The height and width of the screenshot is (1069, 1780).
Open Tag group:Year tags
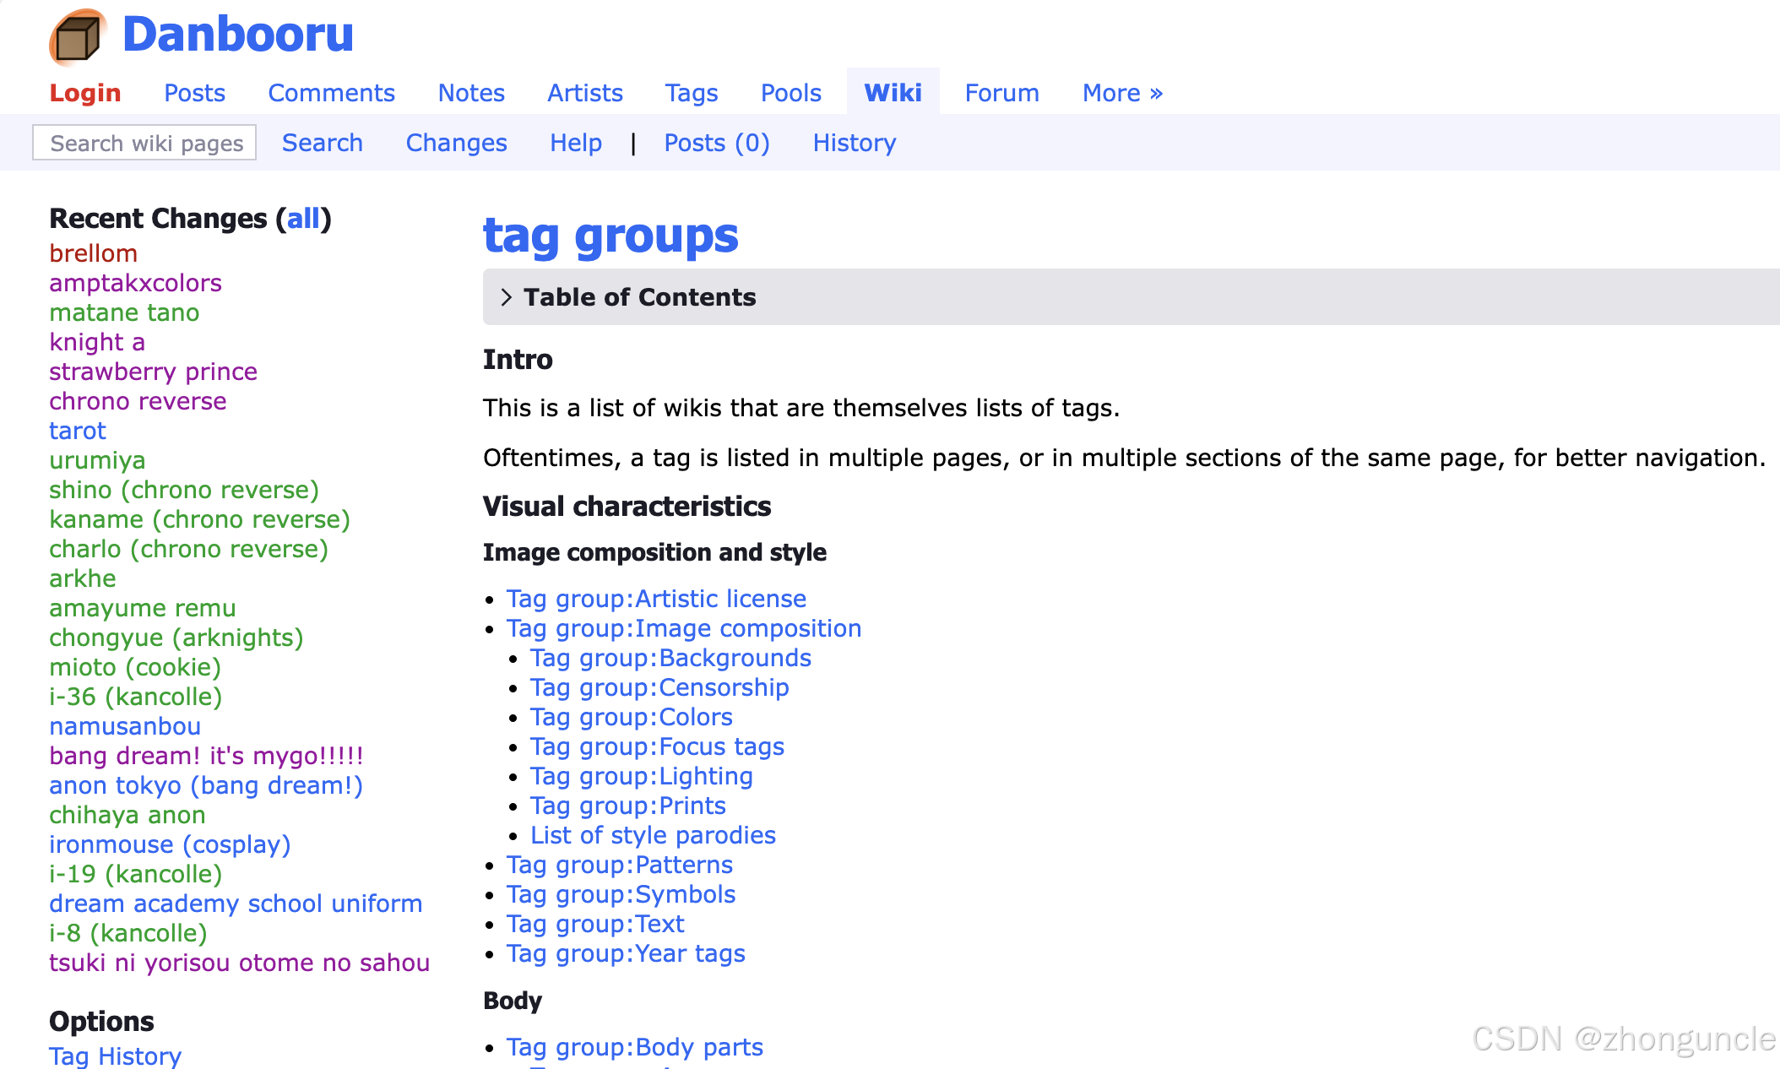coord(626,953)
